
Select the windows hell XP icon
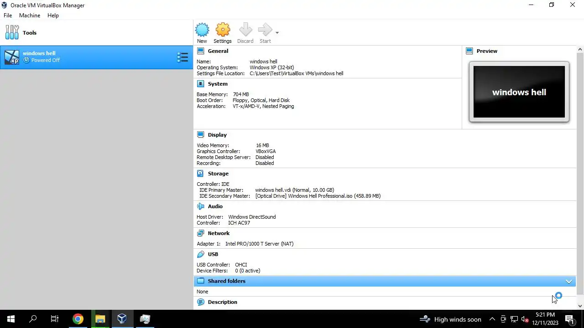tap(12, 57)
